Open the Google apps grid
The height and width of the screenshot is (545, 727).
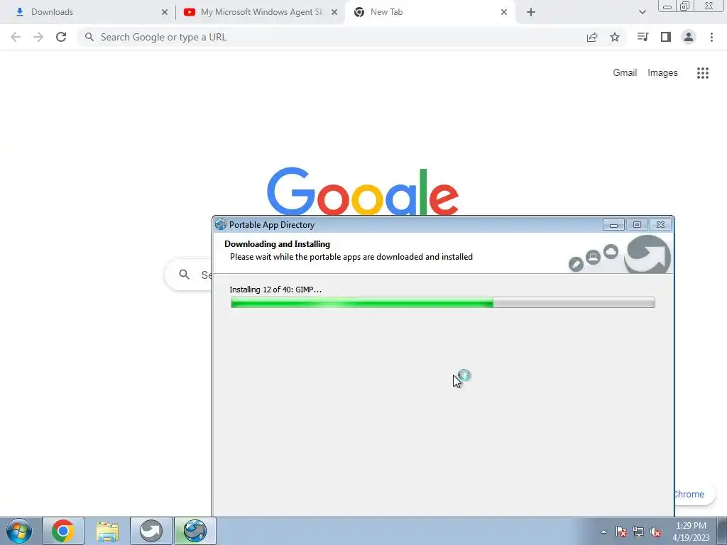[703, 73]
